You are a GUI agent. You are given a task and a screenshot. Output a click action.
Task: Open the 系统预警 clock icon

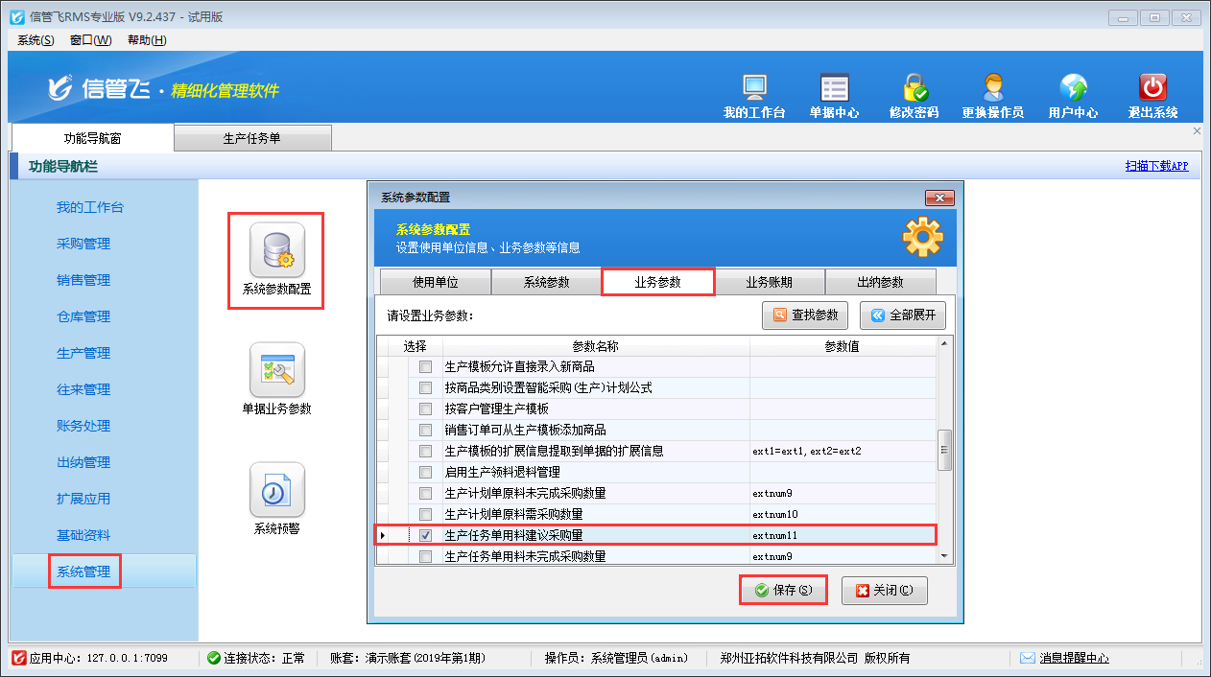pyautogui.click(x=276, y=490)
